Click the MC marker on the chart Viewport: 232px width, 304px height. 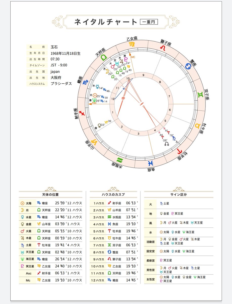tap(132, 58)
